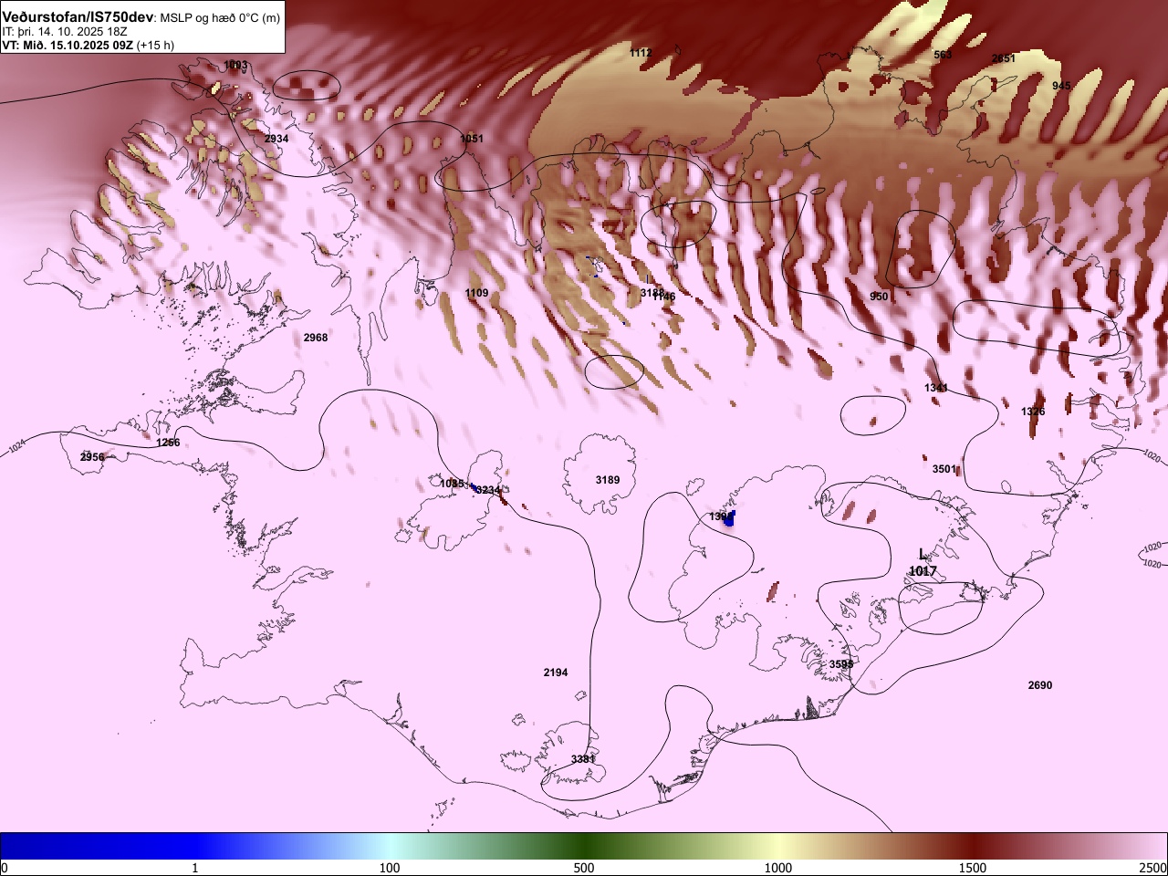Click the 1109 height value

click(x=476, y=293)
